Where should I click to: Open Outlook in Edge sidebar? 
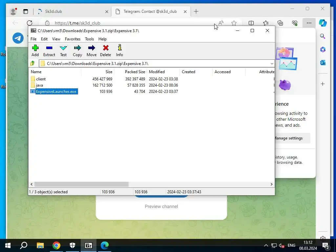coord(323,63)
